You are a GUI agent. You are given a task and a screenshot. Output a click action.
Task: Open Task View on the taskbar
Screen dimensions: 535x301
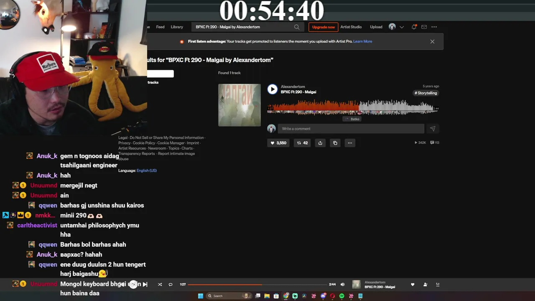(x=258, y=296)
